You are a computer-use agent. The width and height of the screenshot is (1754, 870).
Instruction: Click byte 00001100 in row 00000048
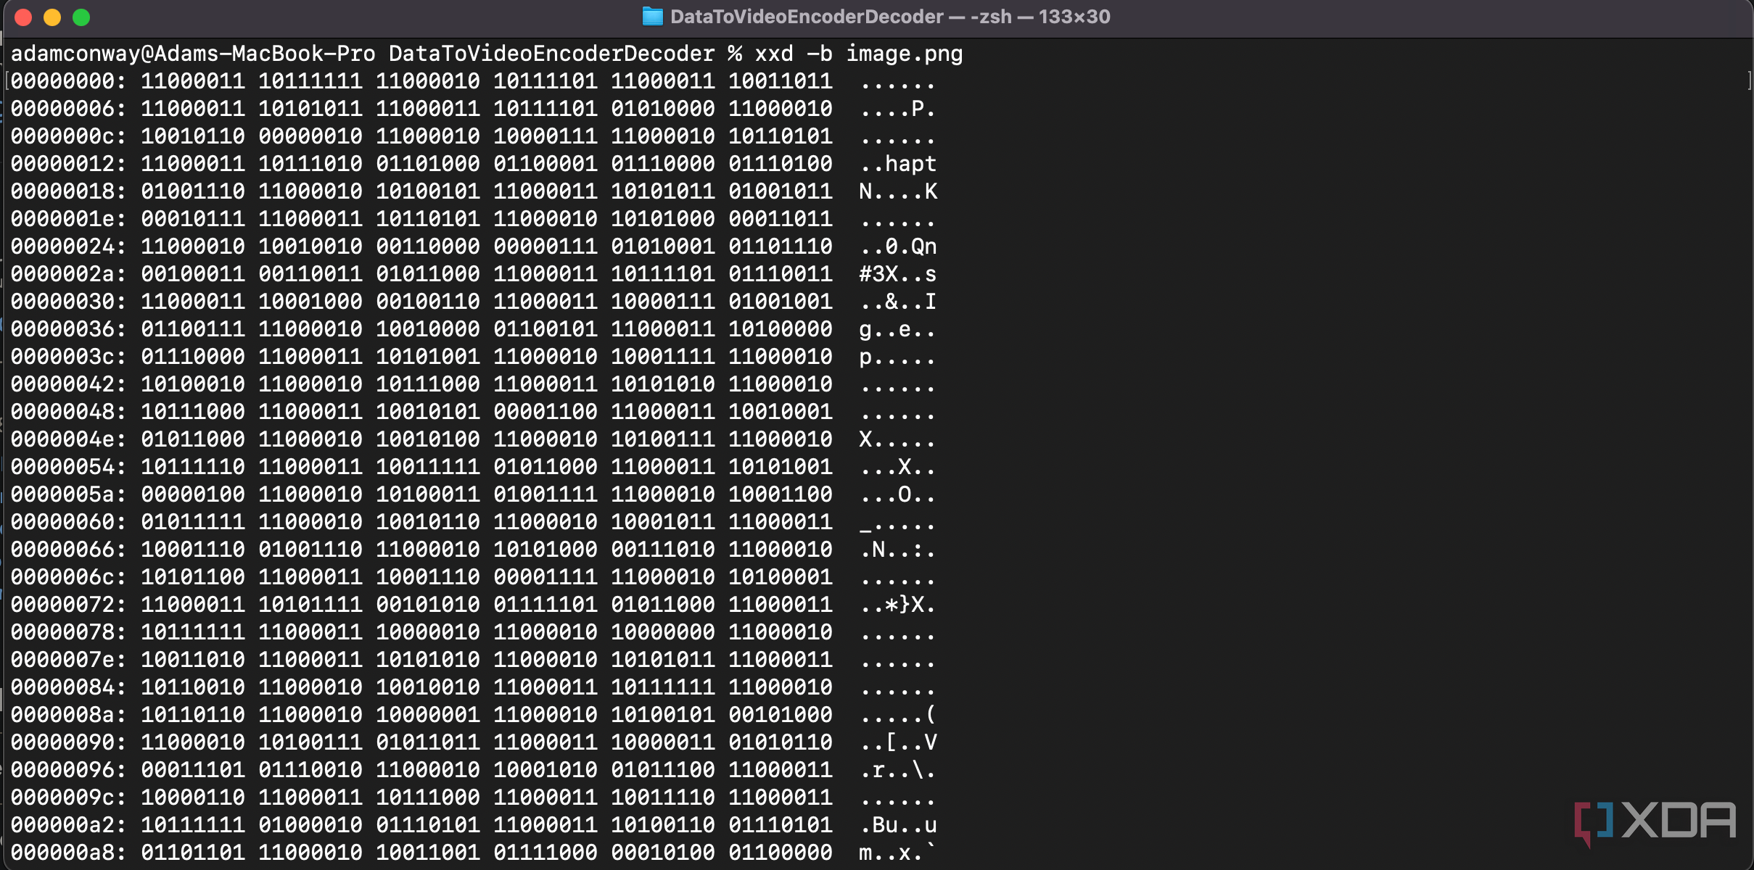pyautogui.click(x=545, y=412)
